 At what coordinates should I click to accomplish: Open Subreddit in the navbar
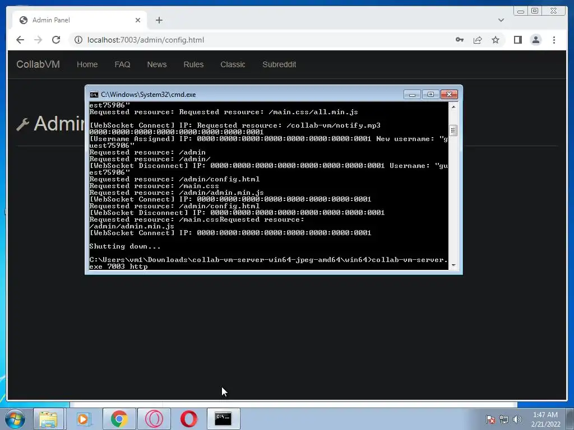point(279,64)
